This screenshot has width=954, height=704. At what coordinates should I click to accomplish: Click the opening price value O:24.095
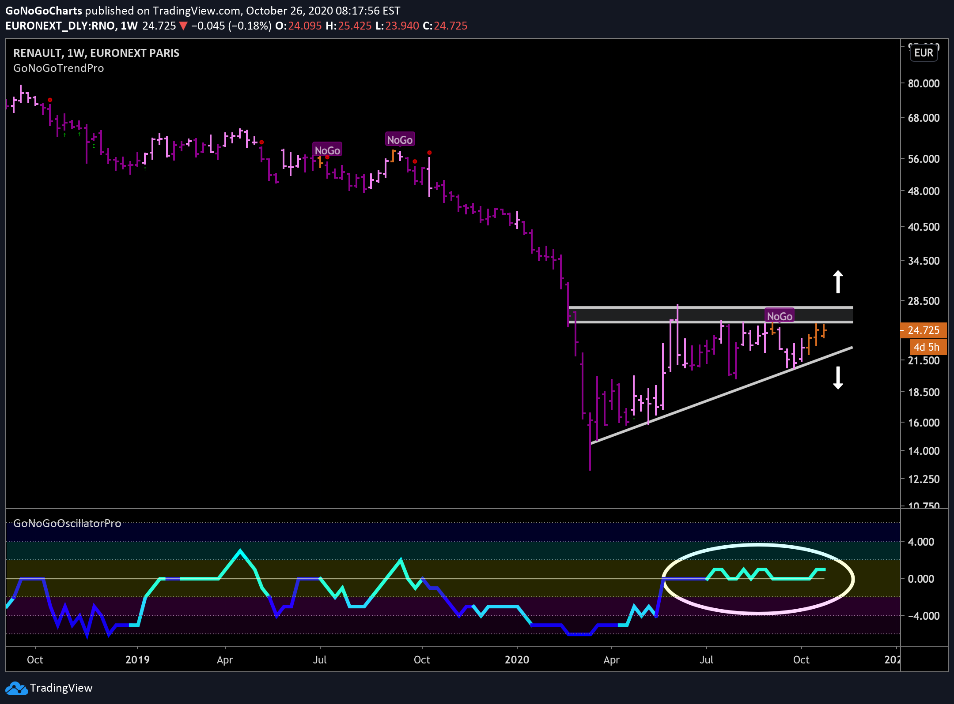tap(299, 26)
